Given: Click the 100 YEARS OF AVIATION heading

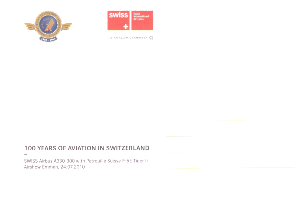Looking at the screenshot, I should 87,148.
